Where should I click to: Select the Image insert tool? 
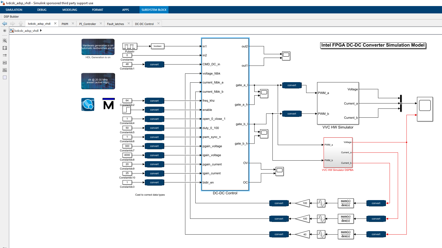coord(5,70)
